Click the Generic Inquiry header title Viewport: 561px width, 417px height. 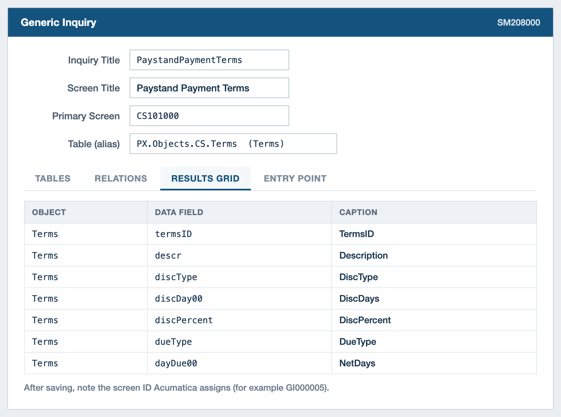58,22
